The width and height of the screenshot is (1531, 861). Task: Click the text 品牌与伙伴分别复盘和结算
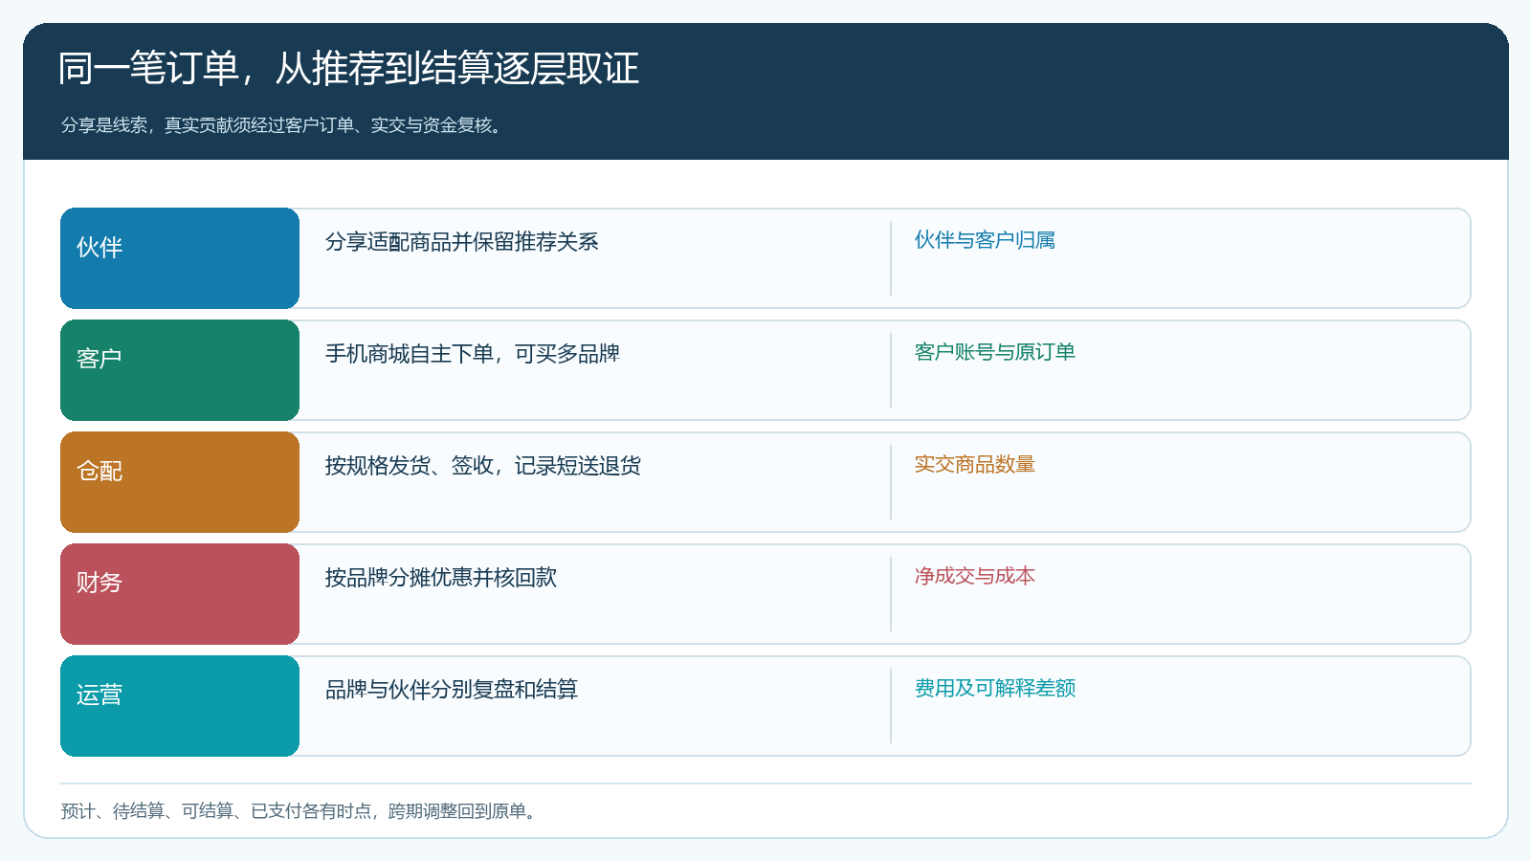click(452, 690)
